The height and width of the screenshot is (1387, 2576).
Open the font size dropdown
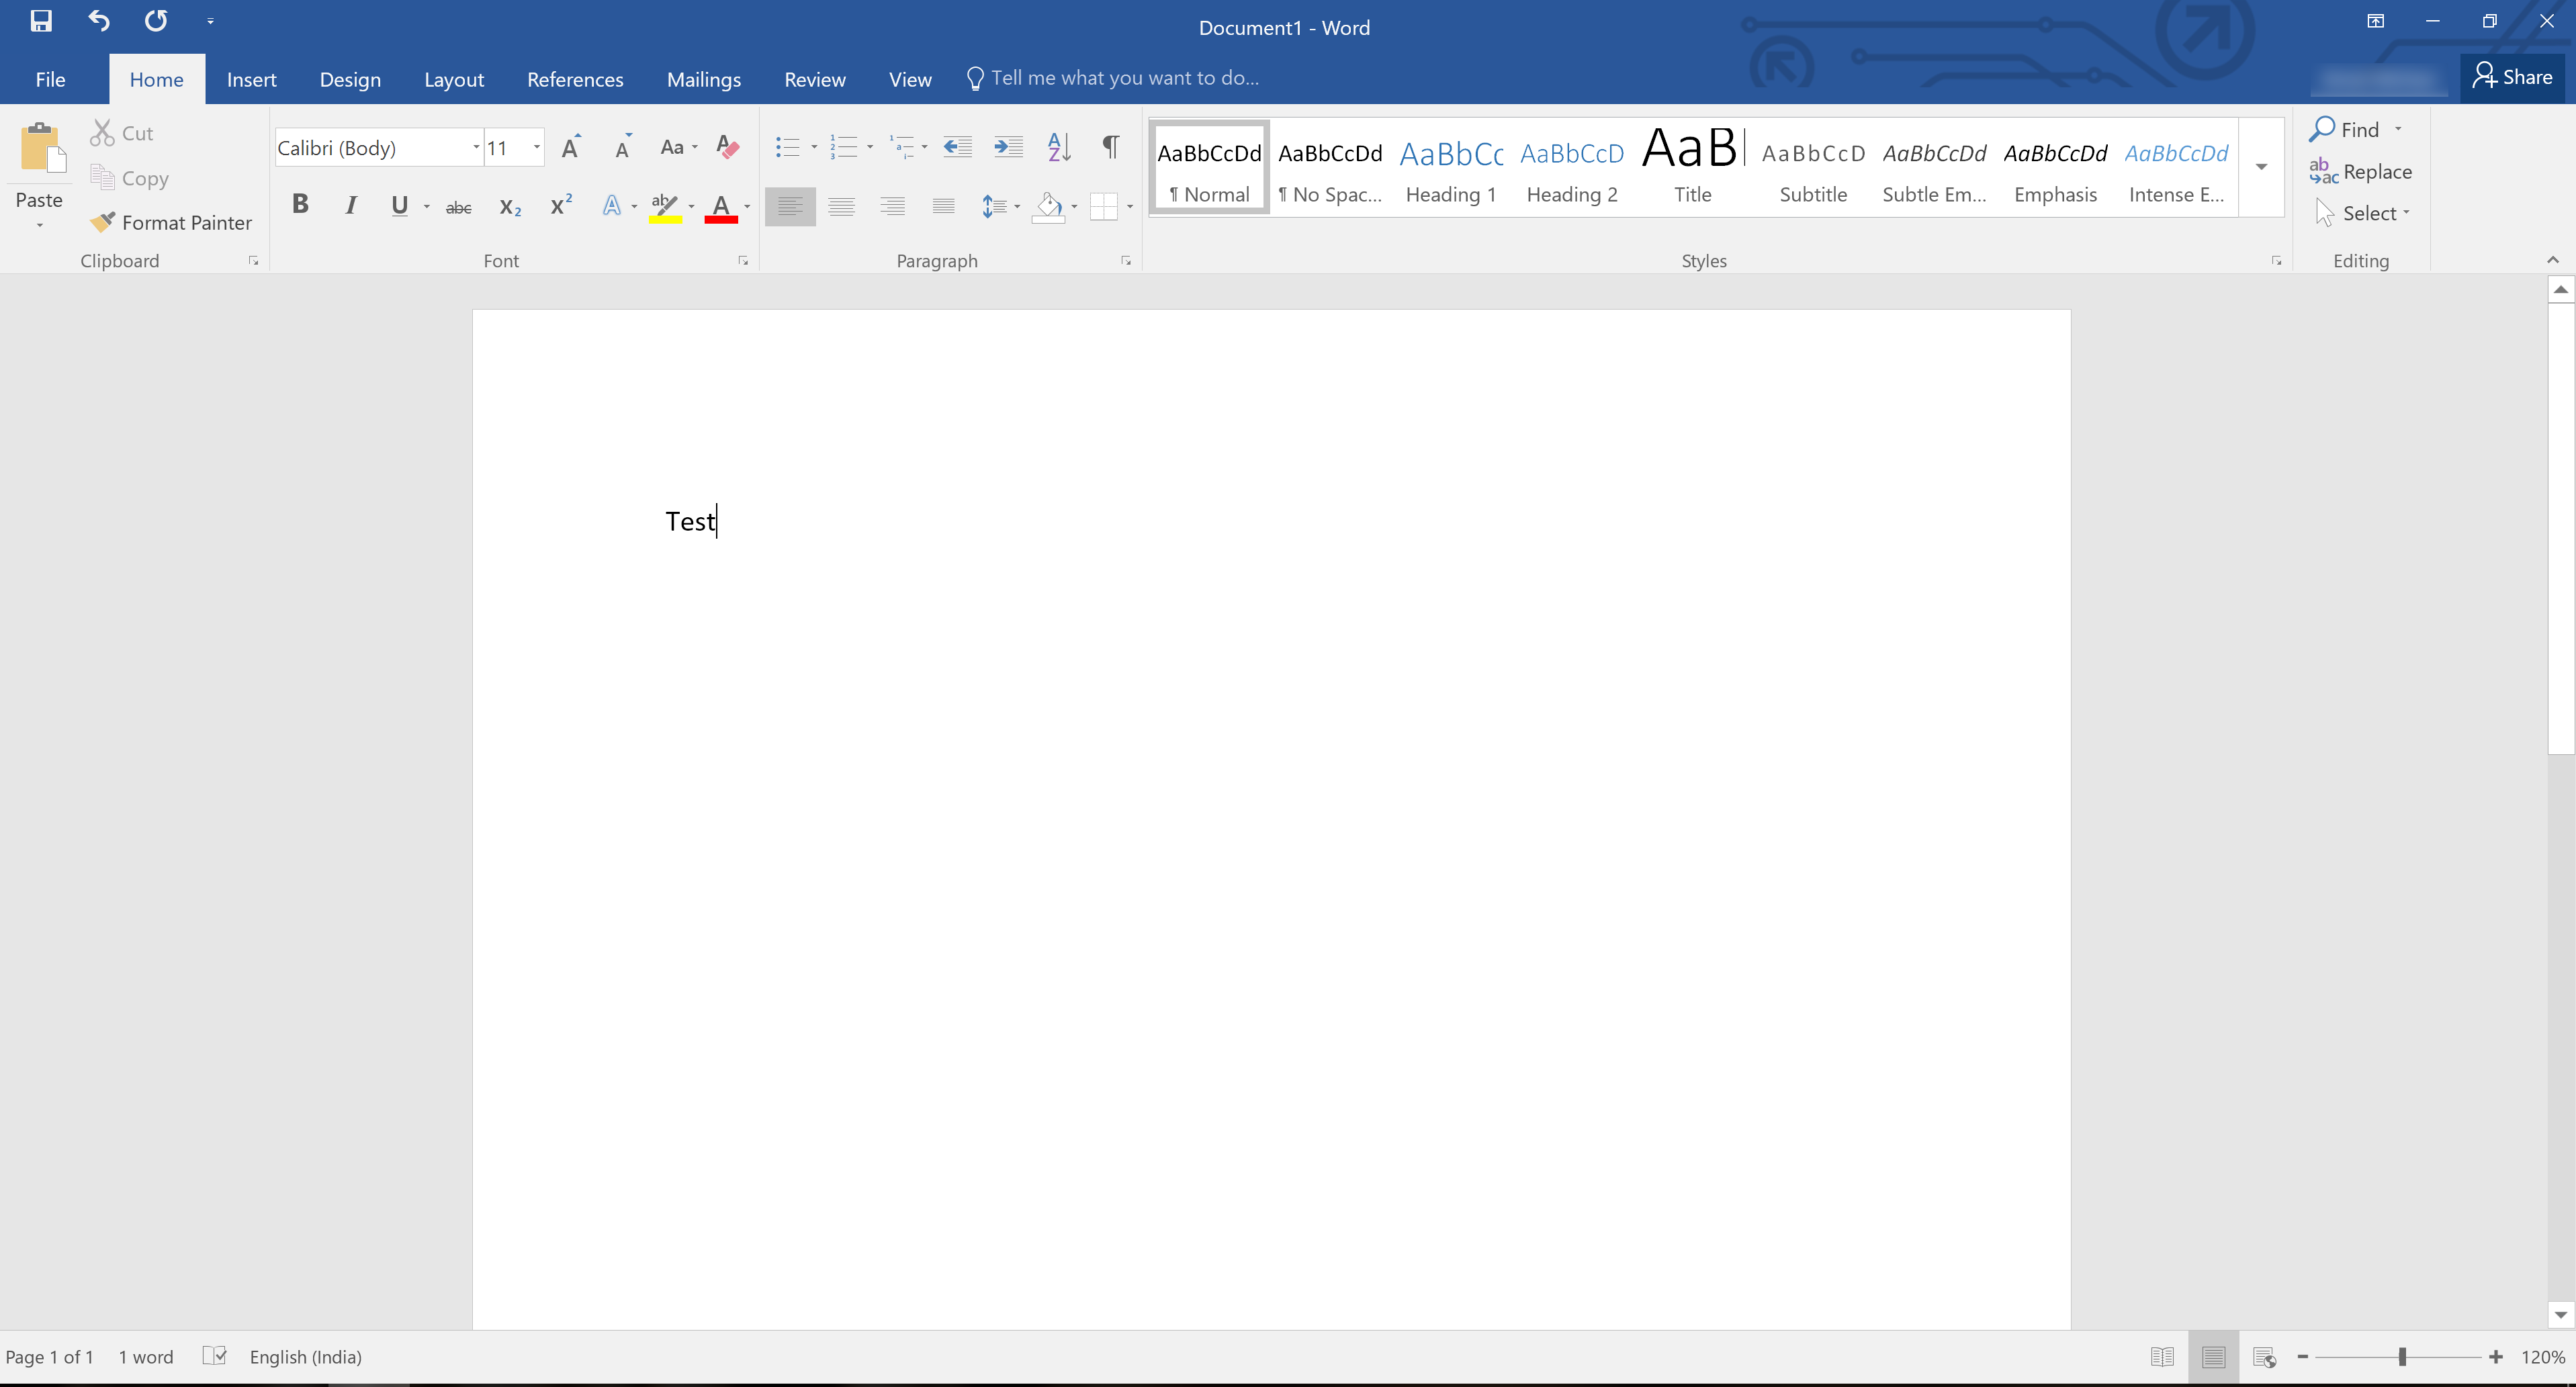(x=537, y=148)
